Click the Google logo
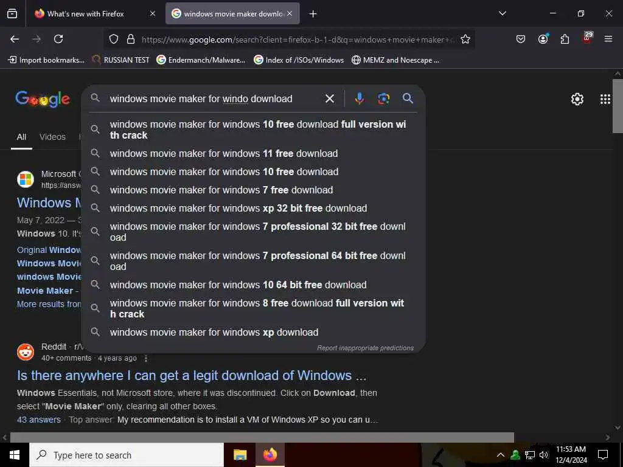Screen dimensions: 623x467 click(43, 99)
